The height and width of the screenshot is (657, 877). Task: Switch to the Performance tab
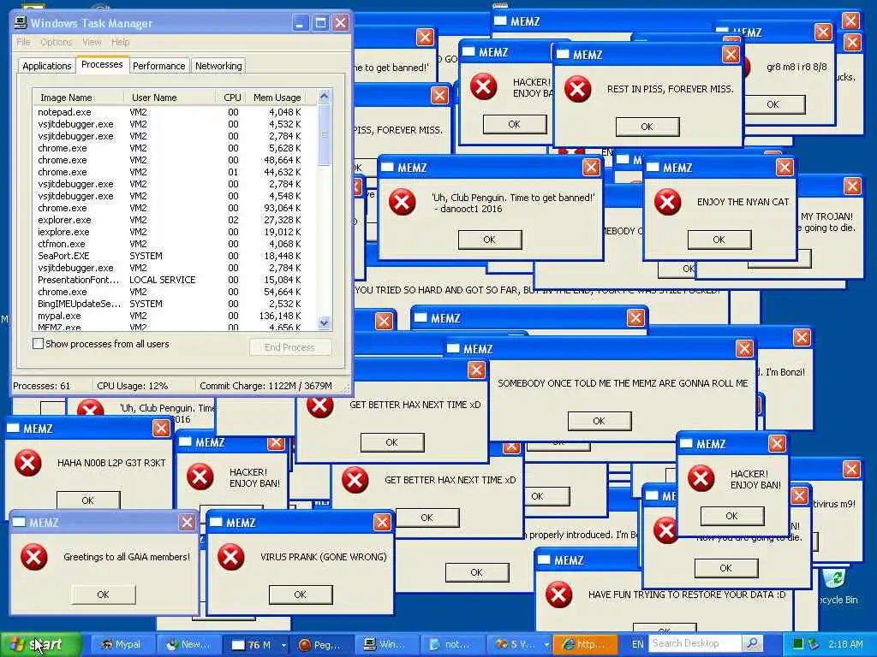coord(158,66)
